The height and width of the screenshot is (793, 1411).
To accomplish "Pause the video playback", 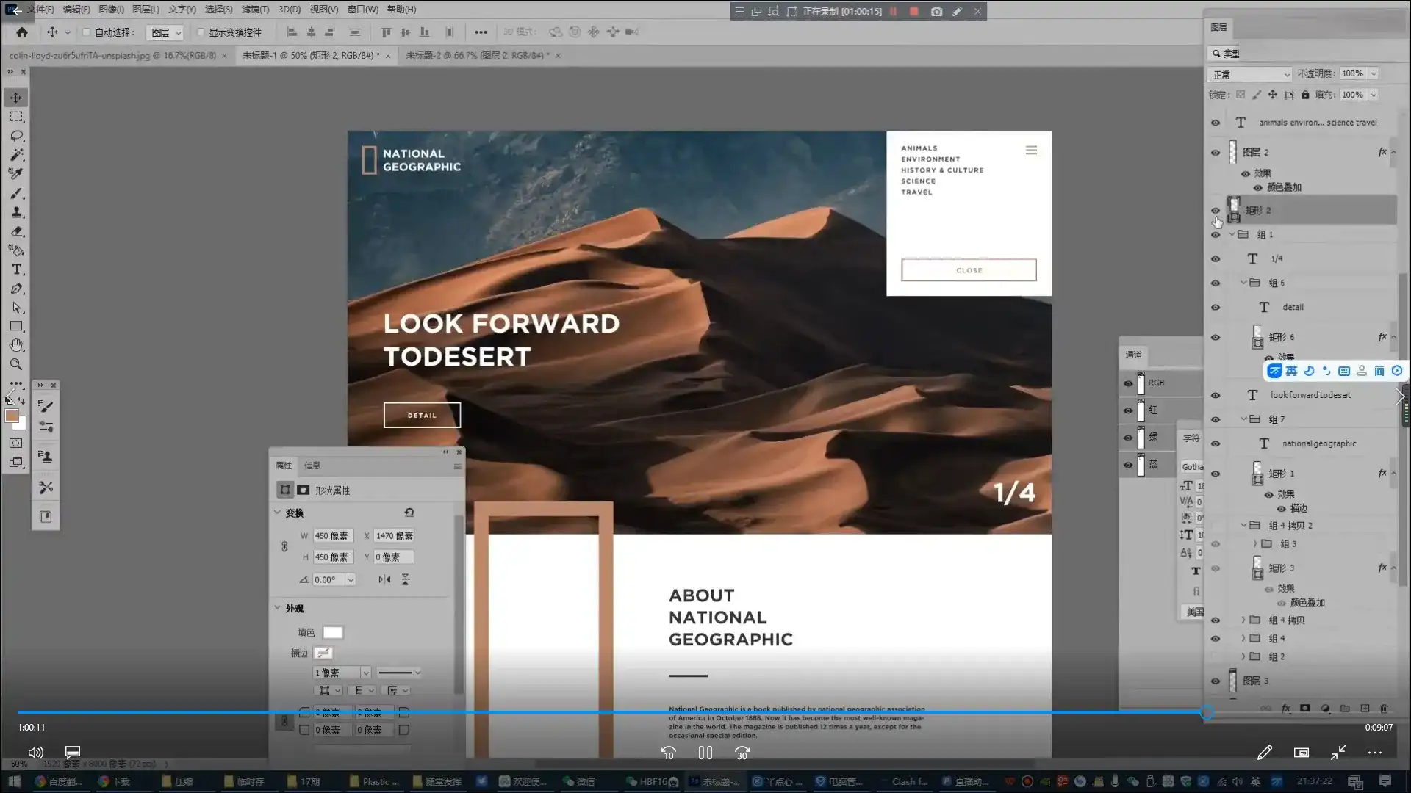I will [705, 753].
